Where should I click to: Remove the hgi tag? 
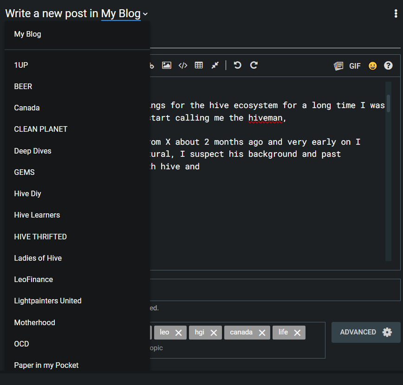pyautogui.click(x=214, y=333)
